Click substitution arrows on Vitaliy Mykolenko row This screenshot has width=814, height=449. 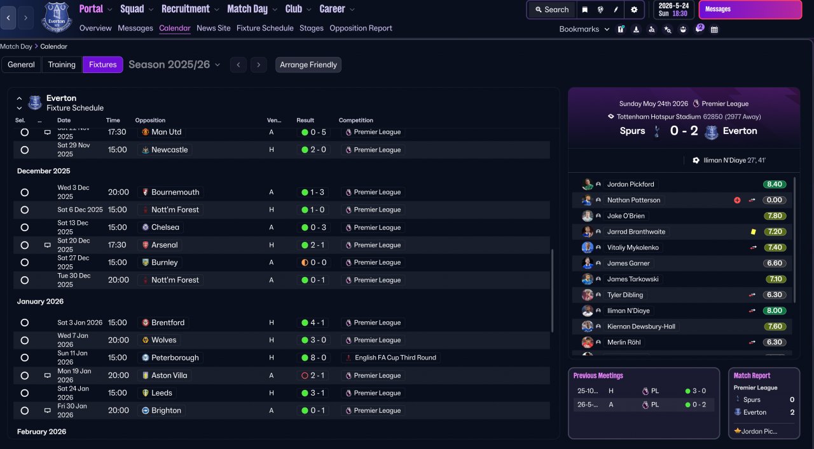pyautogui.click(x=753, y=248)
